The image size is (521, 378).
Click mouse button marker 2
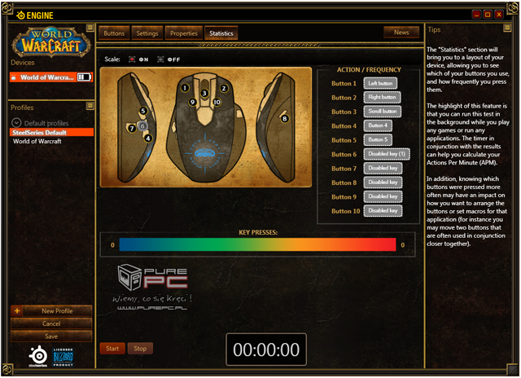[224, 88]
